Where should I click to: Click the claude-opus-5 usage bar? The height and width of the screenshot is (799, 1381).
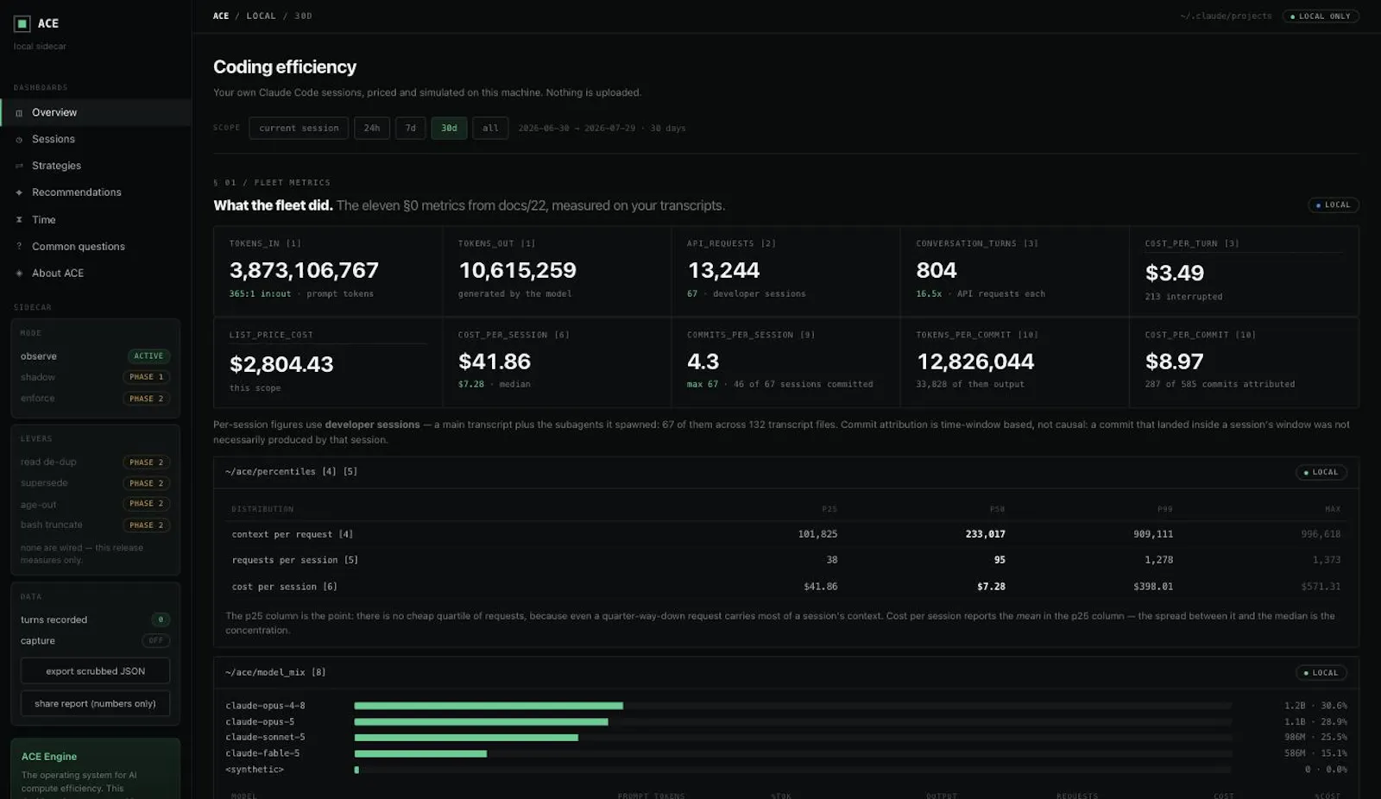[481, 721]
